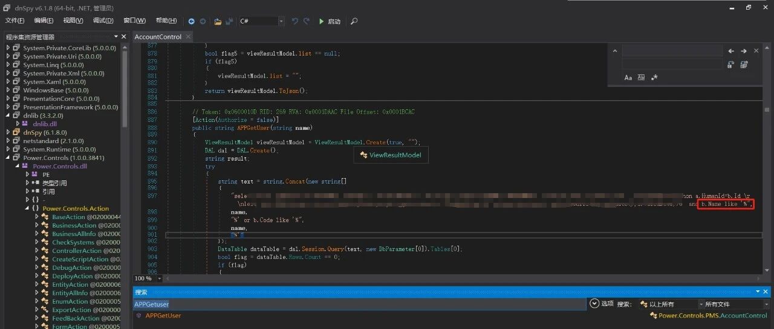This screenshot has width=774, height=329.
Task: Open 窗口(W) menu
Action: (x=134, y=21)
